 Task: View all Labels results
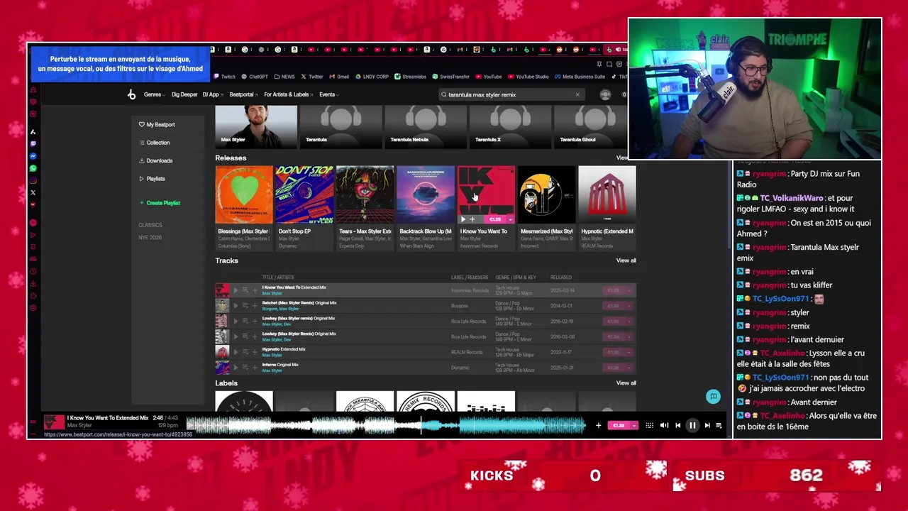coord(626,383)
